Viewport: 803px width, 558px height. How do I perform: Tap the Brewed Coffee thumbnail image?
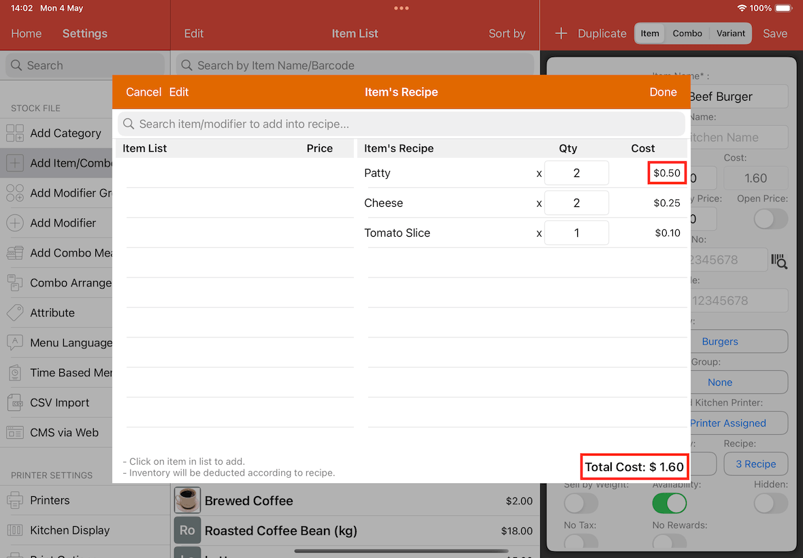coord(187,500)
